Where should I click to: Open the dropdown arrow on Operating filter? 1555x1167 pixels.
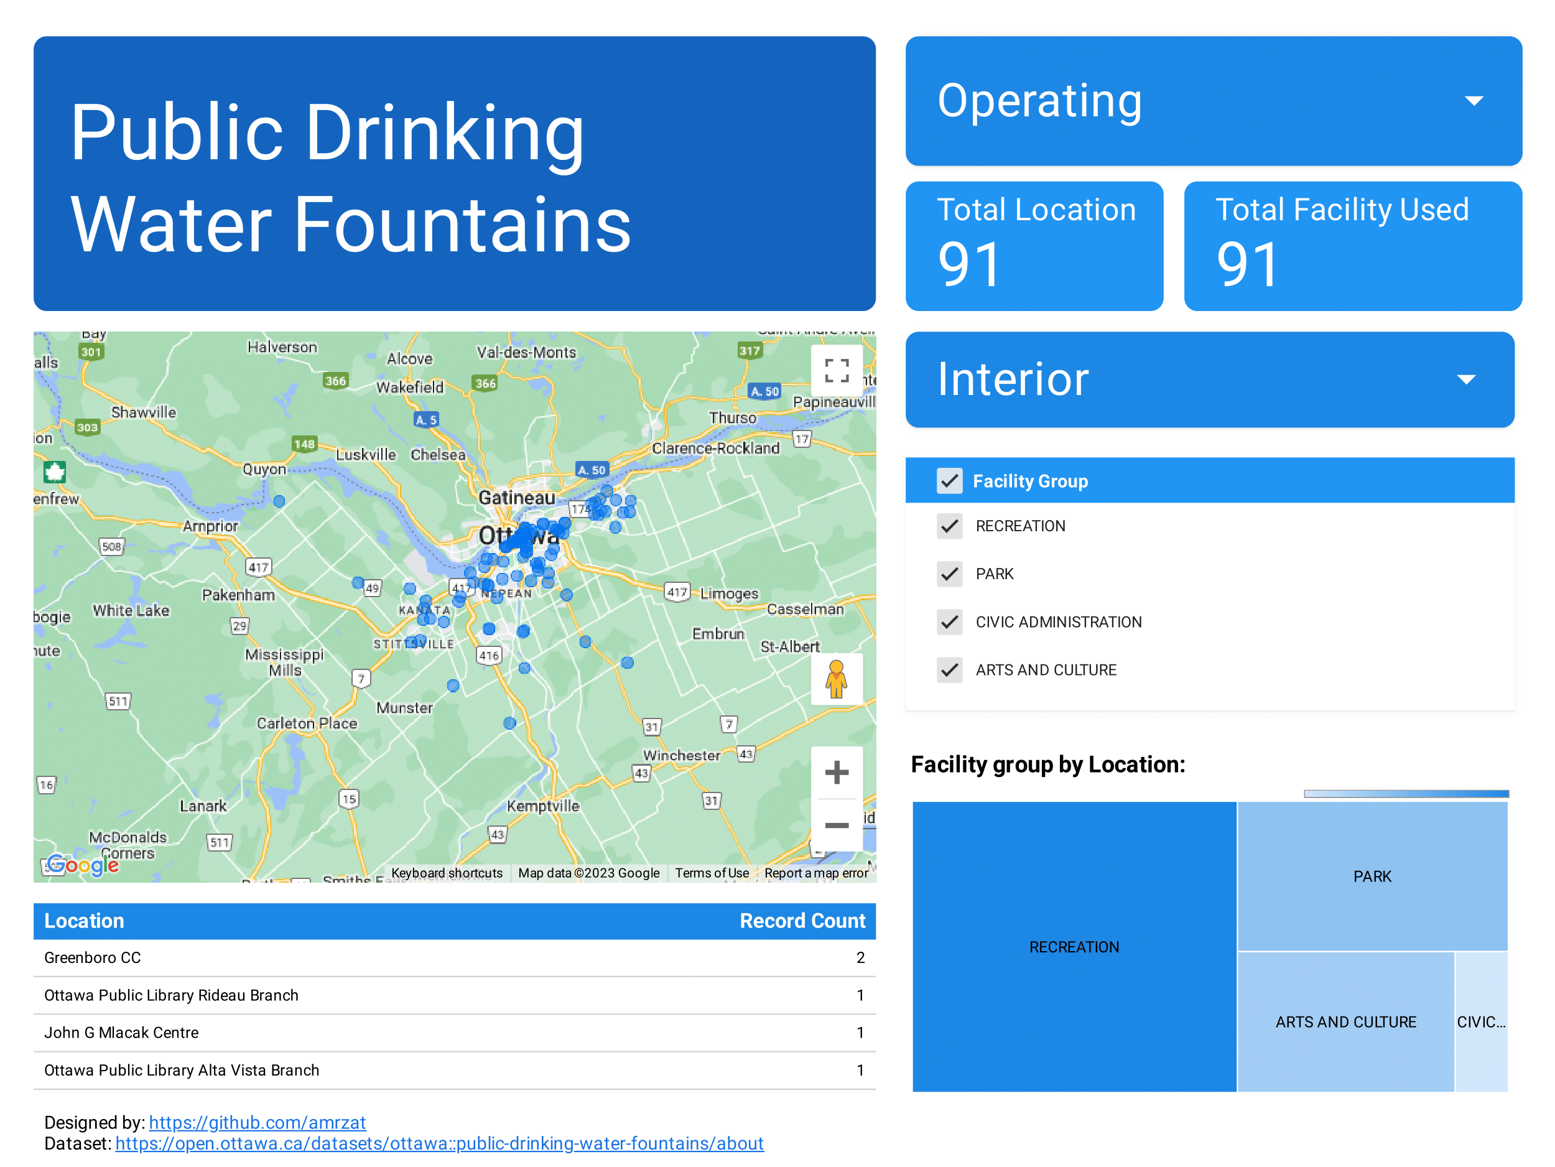click(1474, 101)
